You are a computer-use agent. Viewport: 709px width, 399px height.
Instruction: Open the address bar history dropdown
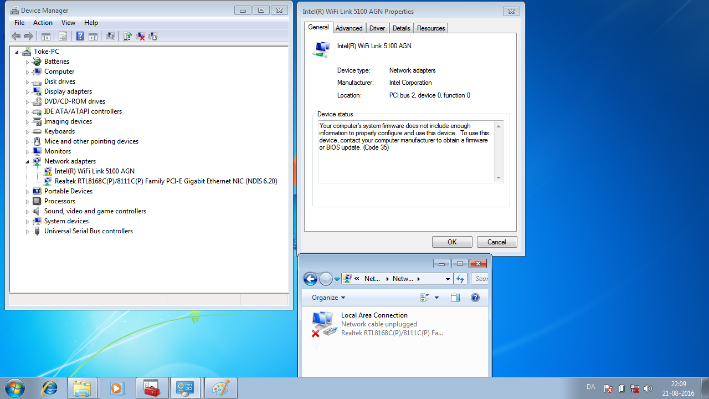448,279
